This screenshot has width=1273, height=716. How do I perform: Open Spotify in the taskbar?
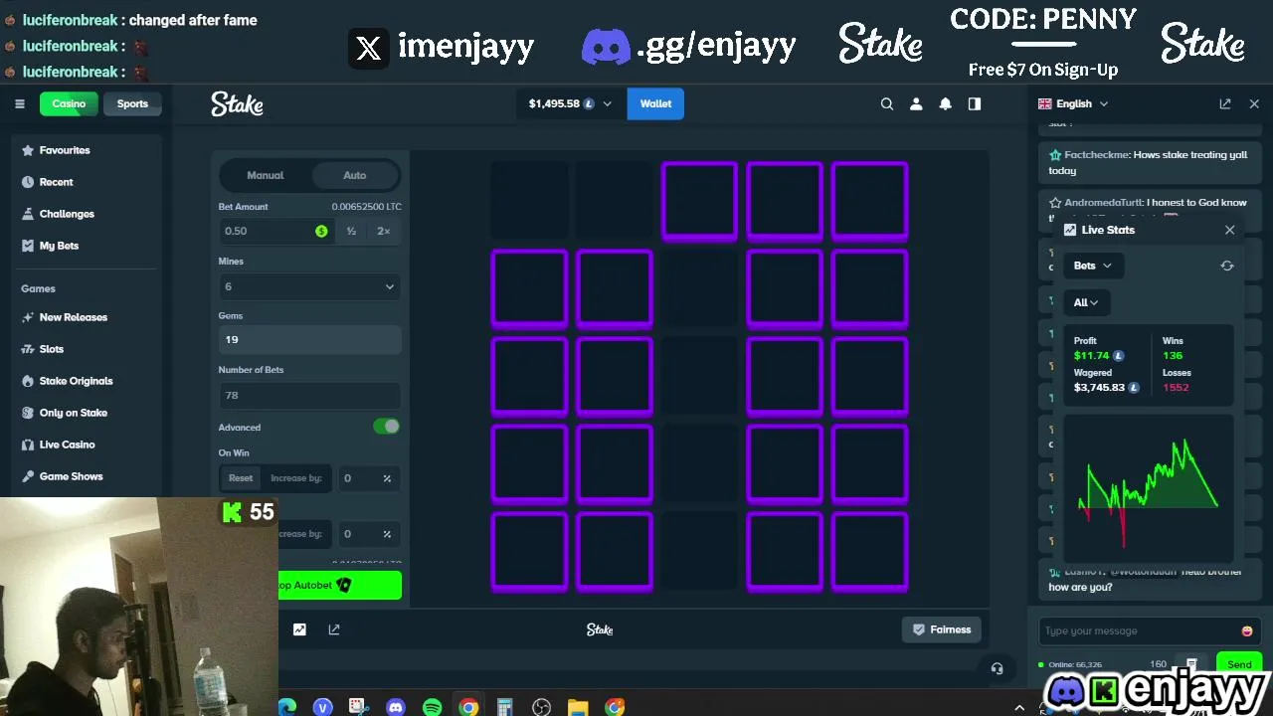432,707
